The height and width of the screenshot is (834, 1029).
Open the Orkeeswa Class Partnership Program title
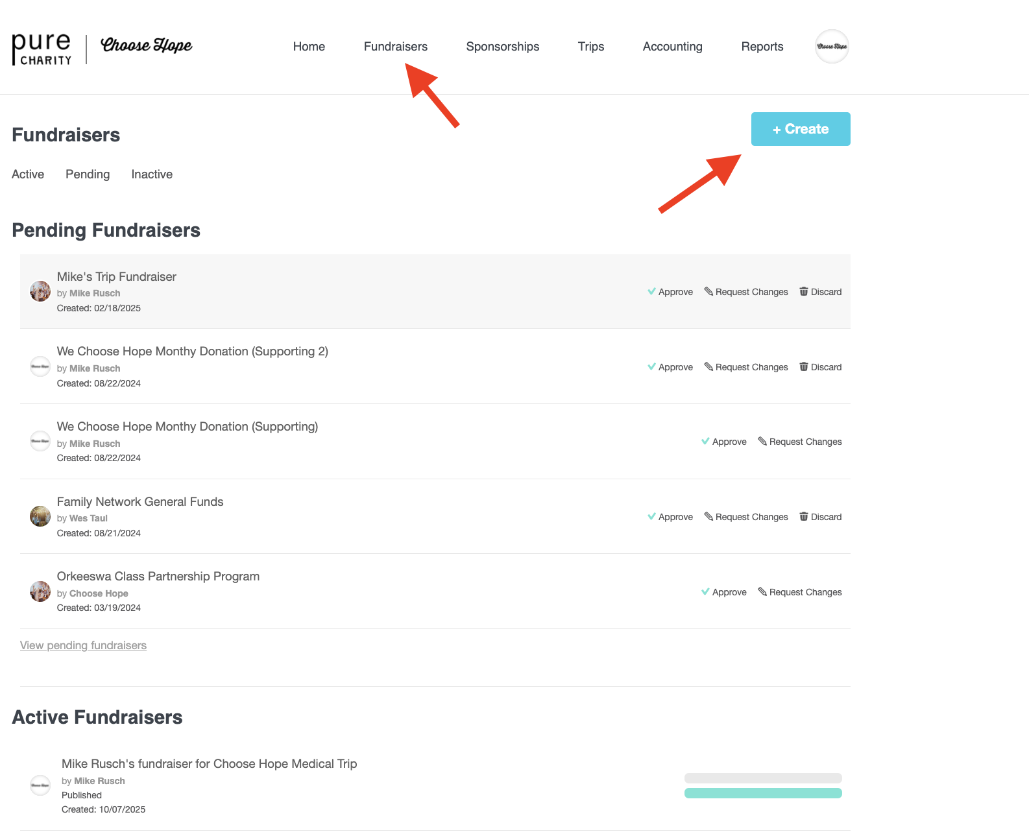158,577
